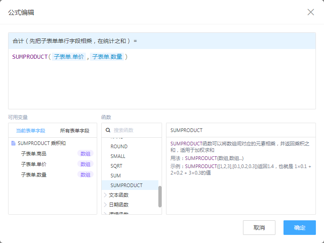Click the 数组 badge next to 子表单.数量
The width and height of the screenshot is (324, 243).
pyautogui.click(x=85, y=175)
